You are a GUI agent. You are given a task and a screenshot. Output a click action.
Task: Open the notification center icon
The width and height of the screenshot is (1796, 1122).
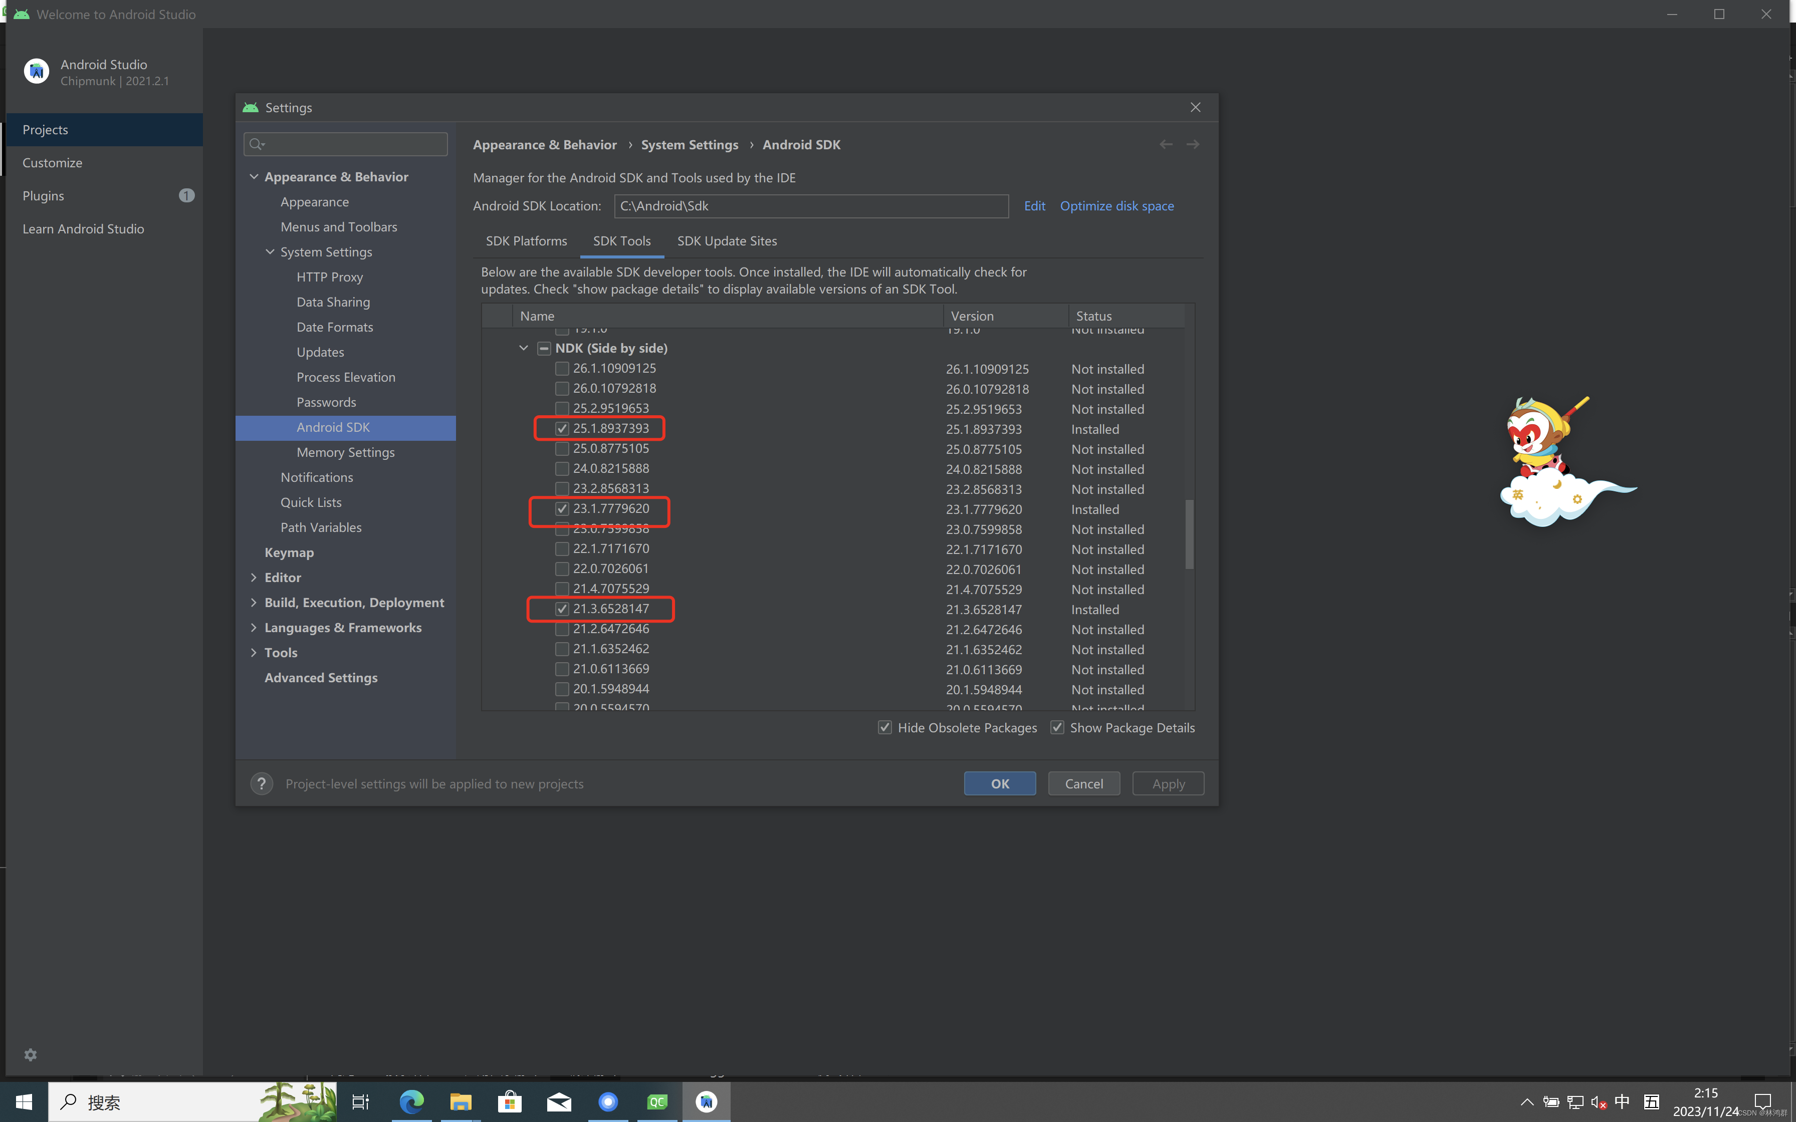coord(1762,1102)
